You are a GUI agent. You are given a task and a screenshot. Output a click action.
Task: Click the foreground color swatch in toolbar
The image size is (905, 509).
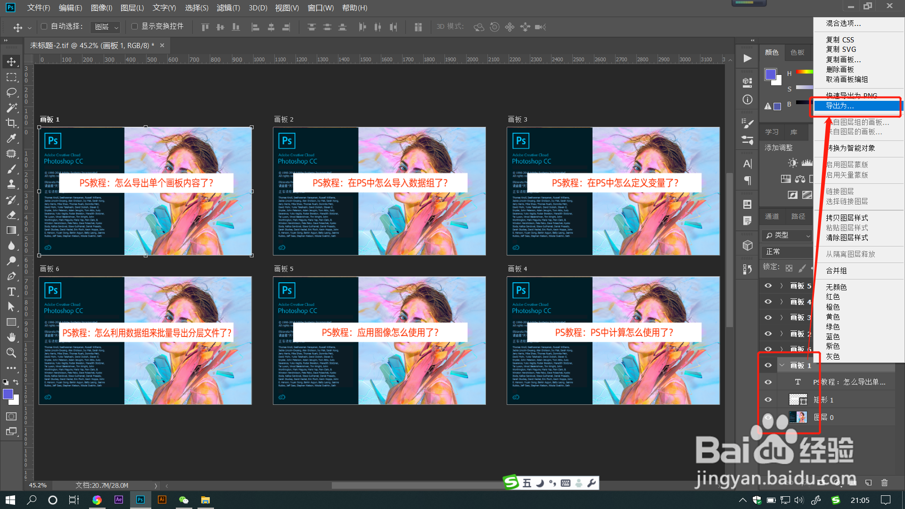8,394
